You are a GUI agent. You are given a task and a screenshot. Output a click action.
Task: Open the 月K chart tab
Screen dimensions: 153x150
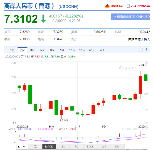[x=42, y=50]
